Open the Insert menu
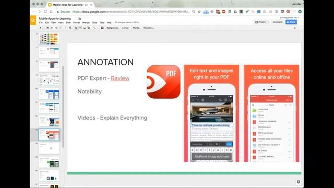 [61, 22]
